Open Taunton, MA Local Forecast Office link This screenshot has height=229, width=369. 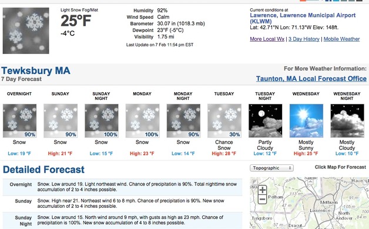coord(311,79)
